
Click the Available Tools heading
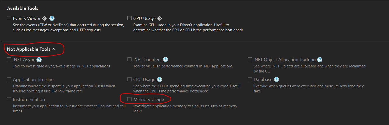pyautogui.click(x=23, y=8)
